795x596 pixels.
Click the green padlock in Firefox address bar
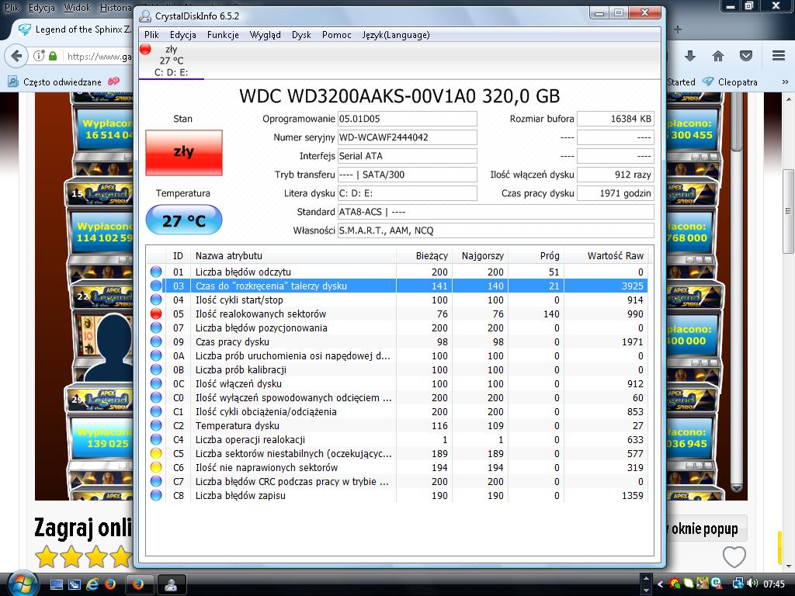[53, 56]
